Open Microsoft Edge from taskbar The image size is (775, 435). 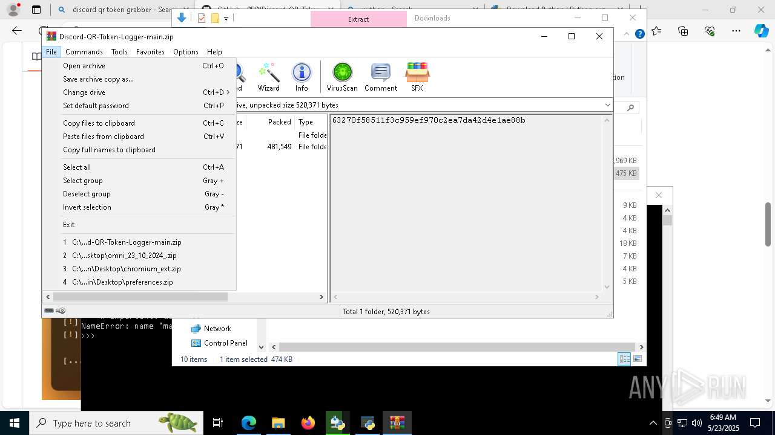(x=249, y=423)
